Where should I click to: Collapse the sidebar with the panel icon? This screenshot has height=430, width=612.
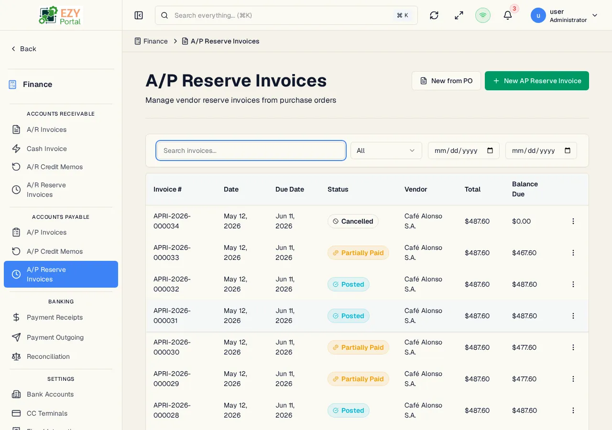click(x=139, y=15)
